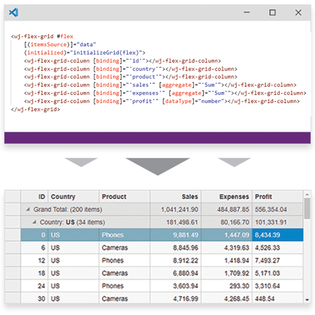
Task: Select the 4,526.33 profit cell
Action: [278, 248]
